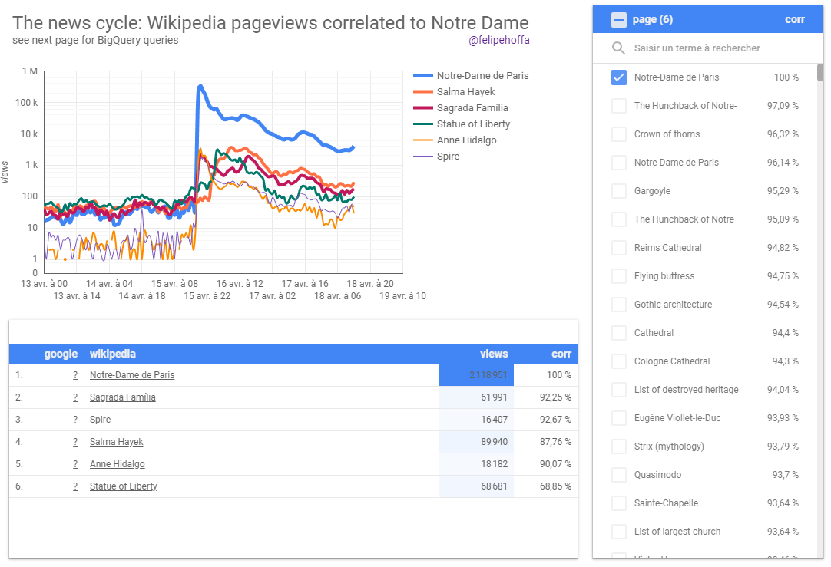Check the Sainte-Chapelle checkbox

point(618,503)
